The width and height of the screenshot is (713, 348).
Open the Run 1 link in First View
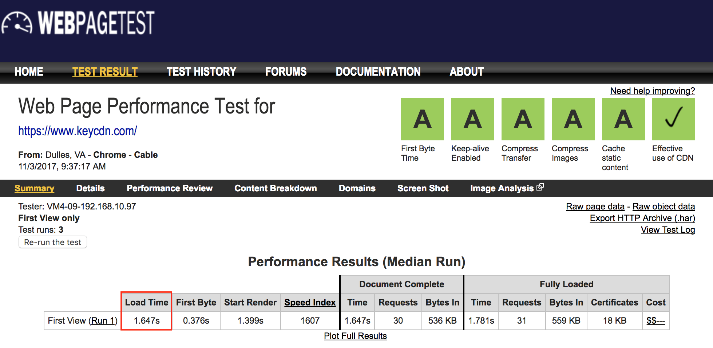(103, 321)
